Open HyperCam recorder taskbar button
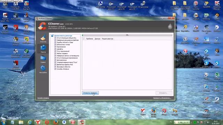This screenshot has width=223, height=125. [x=73, y=122]
